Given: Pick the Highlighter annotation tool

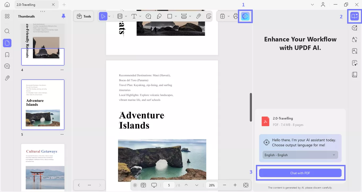Looking at the screenshot, I should coord(159,16).
